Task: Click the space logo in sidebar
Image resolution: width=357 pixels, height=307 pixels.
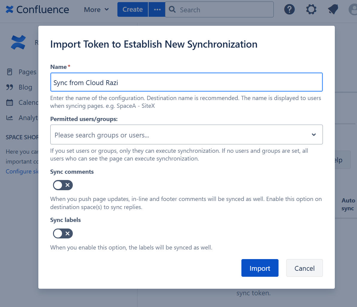Action: [x=18, y=43]
